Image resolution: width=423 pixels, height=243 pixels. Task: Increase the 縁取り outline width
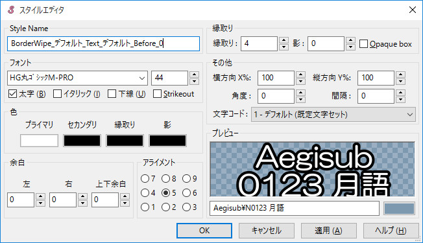coord(284,40)
